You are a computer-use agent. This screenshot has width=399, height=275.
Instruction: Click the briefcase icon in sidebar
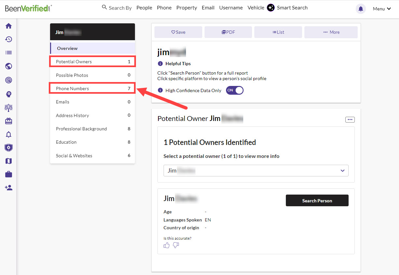click(9, 174)
